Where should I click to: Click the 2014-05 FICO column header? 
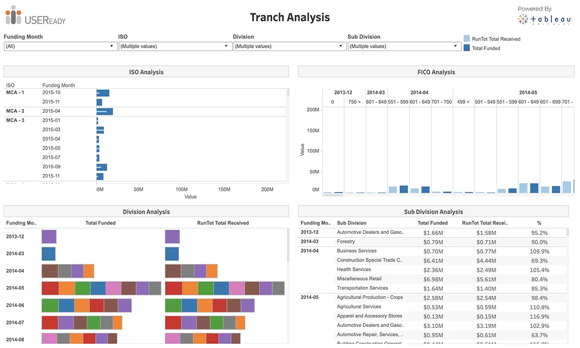(x=528, y=92)
